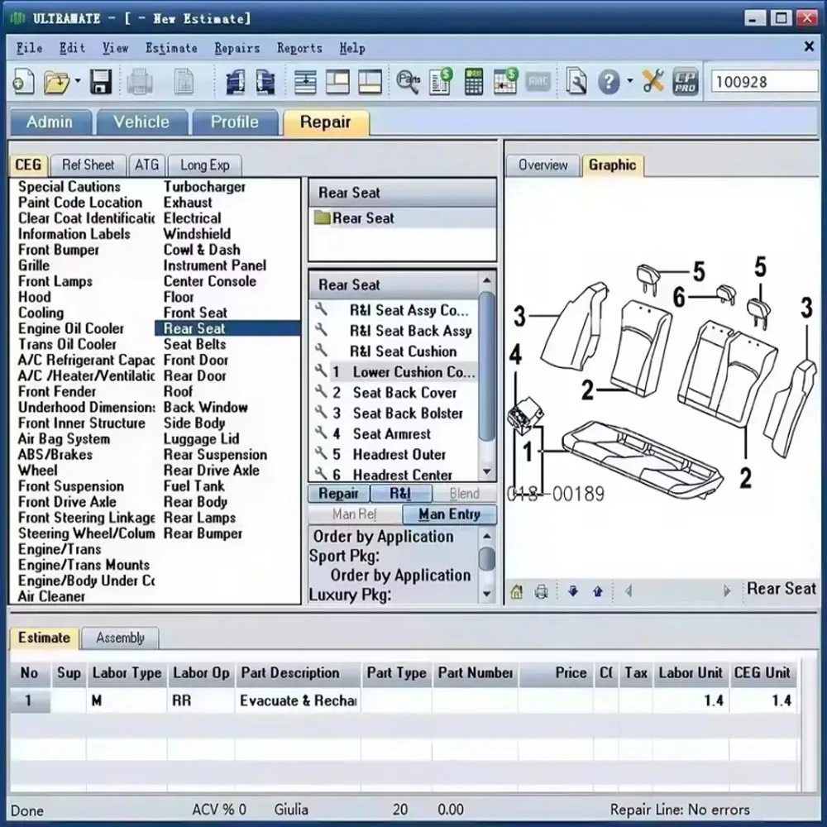The width and height of the screenshot is (827, 827).
Task: Open the calculator toolbar icon
Action: point(474,82)
